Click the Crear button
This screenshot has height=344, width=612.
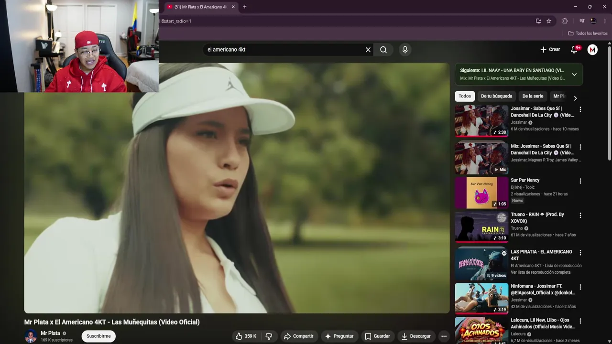550,50
